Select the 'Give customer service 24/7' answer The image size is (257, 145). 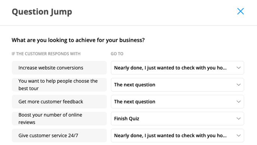pyautogui.click(x=59, y=136)
